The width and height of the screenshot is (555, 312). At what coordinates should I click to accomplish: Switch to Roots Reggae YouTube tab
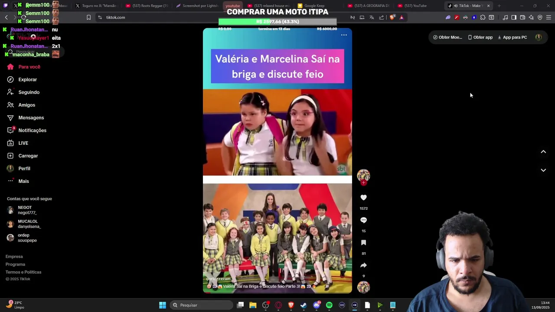pyautogui.click(x=147, y=6)
